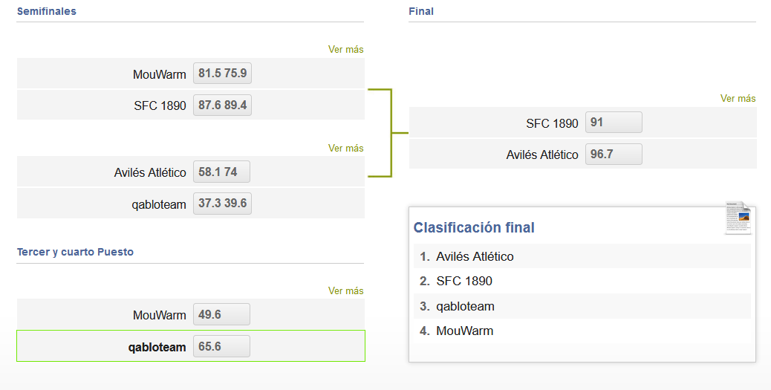Select Avilés Atlético score 58.1 74
Screen dimensions: 771x390
pyautogui.click(x=222, y=172)
